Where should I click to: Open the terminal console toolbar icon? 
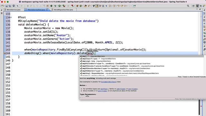[x=14, y=6]
